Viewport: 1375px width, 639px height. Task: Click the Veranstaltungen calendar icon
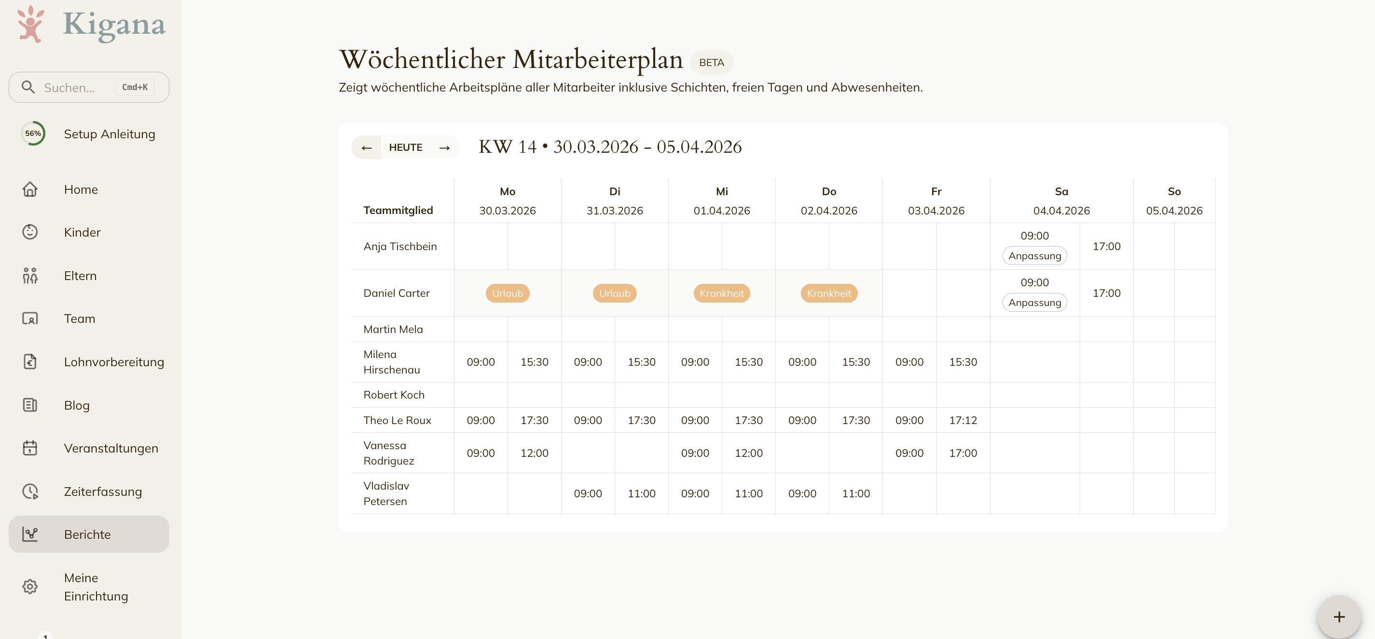30,448
